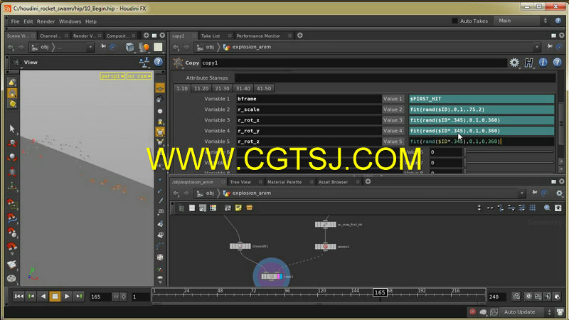Image resolution: width=569 pixels, height=320 pixels.
Task: Click the Value 6 slider track
Action: pyautogui.click(x=510, y=152)
